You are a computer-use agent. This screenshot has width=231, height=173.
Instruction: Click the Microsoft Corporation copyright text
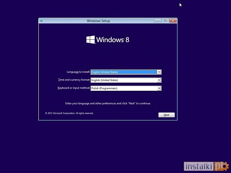point(69,113)
